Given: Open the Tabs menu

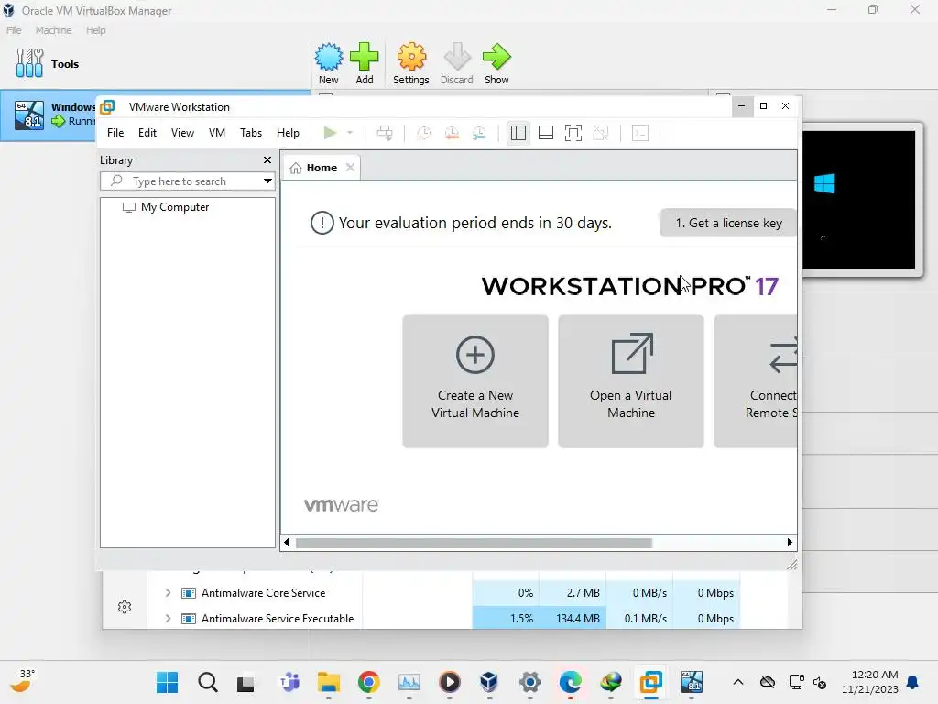Looking at the screenshot, I should pos(251,133).
